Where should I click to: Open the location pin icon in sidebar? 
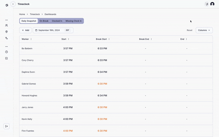(7, 32)
